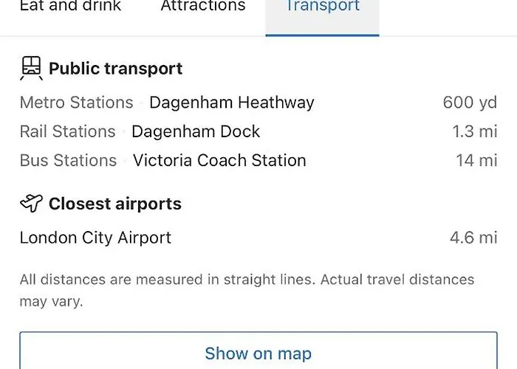517x369 pixels.
Task: Select the Transport tab
Action: (323, 16)
